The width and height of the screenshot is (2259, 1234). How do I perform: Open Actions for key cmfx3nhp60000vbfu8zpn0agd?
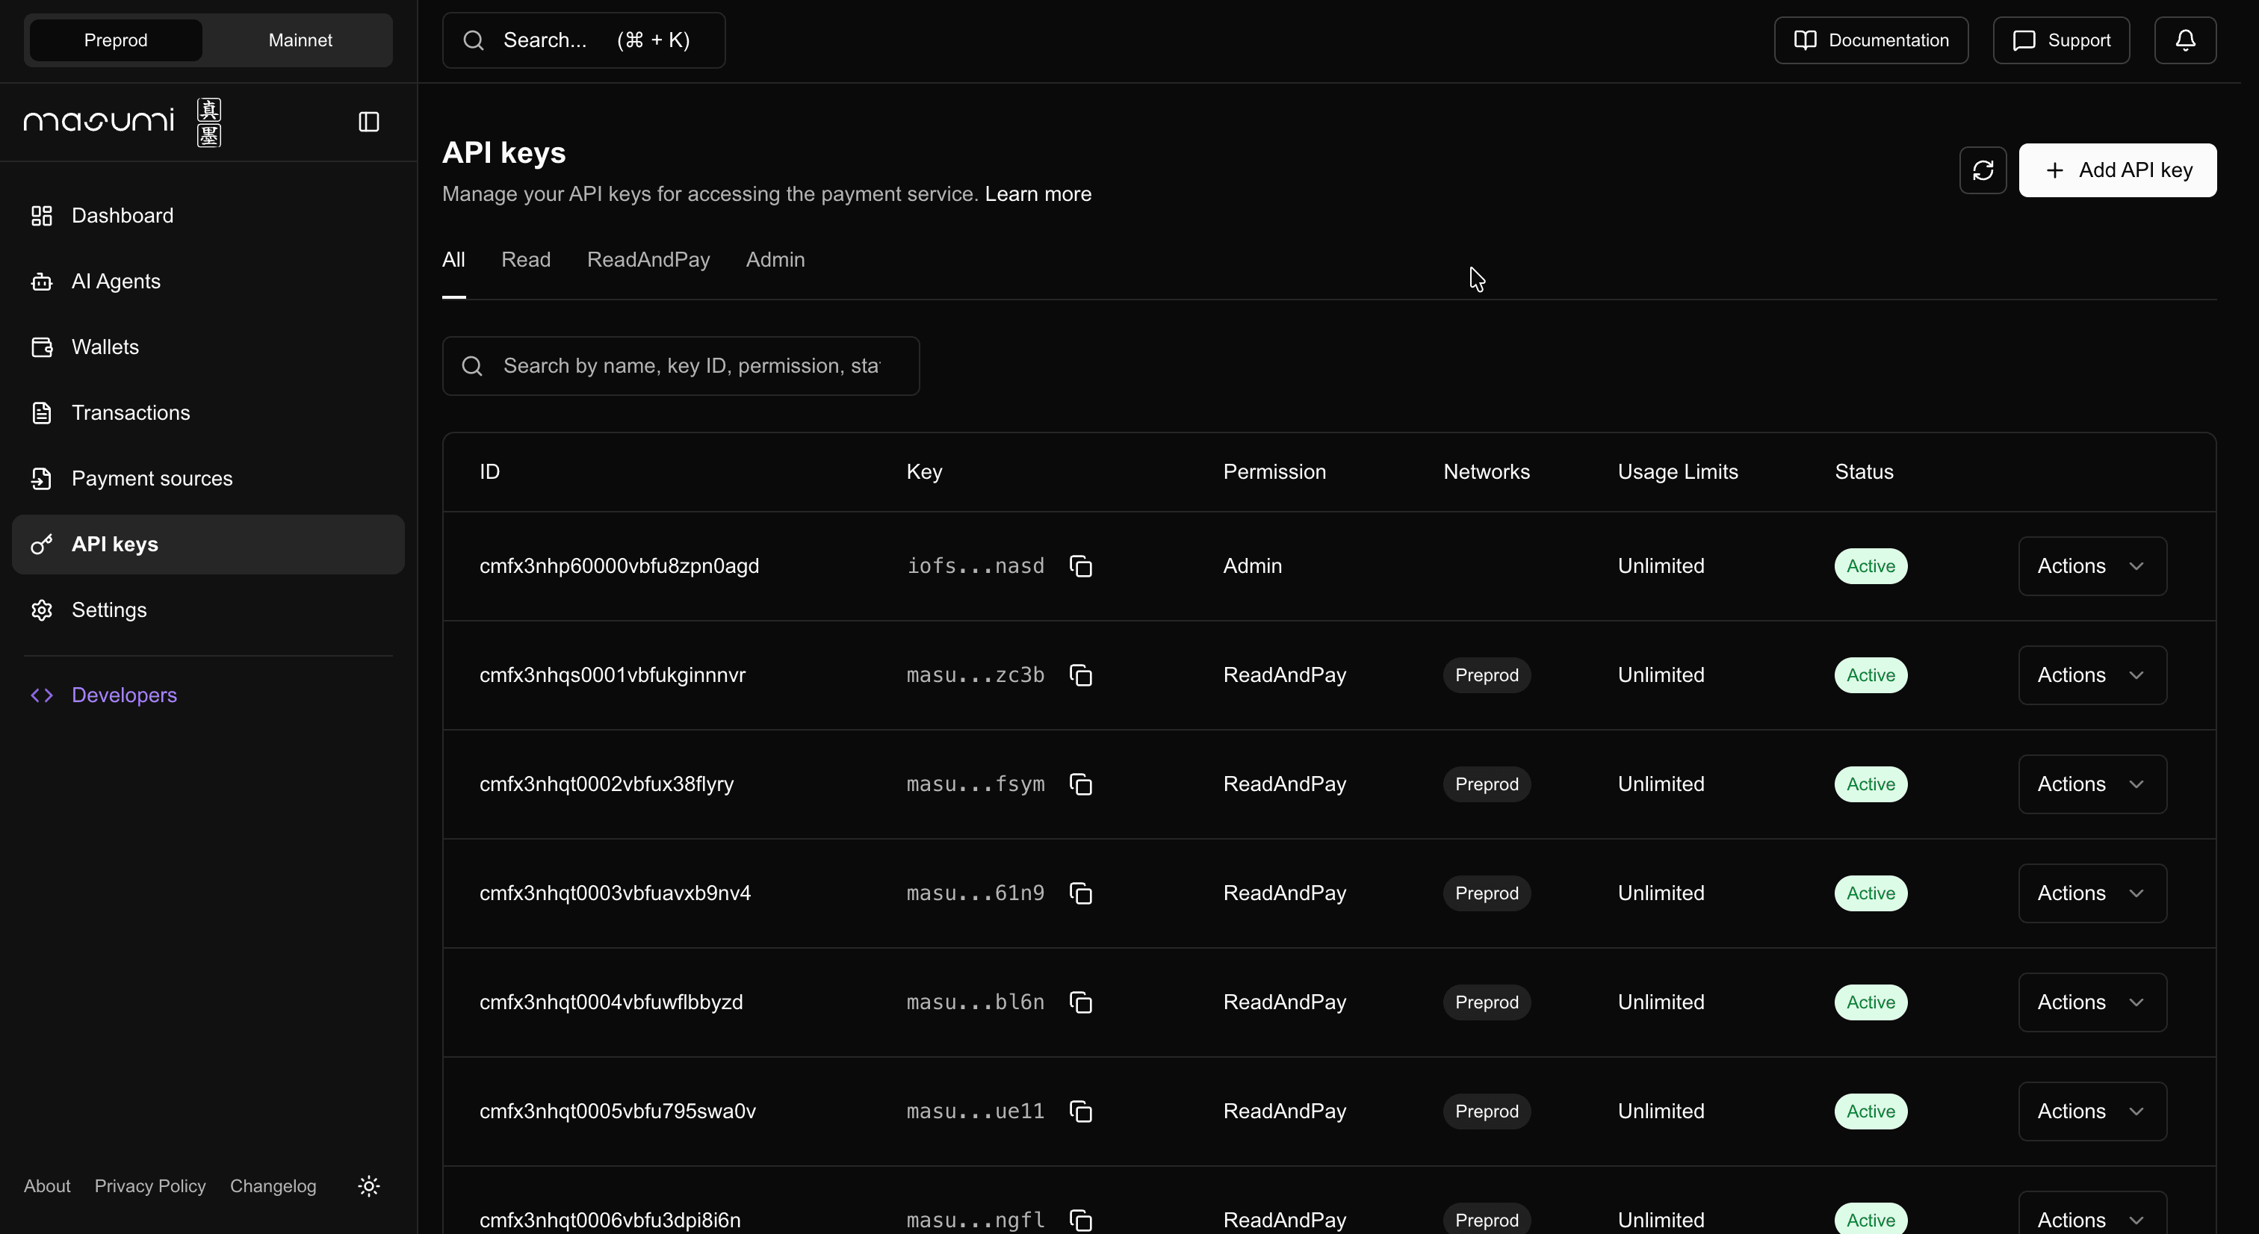(2091, 565)
